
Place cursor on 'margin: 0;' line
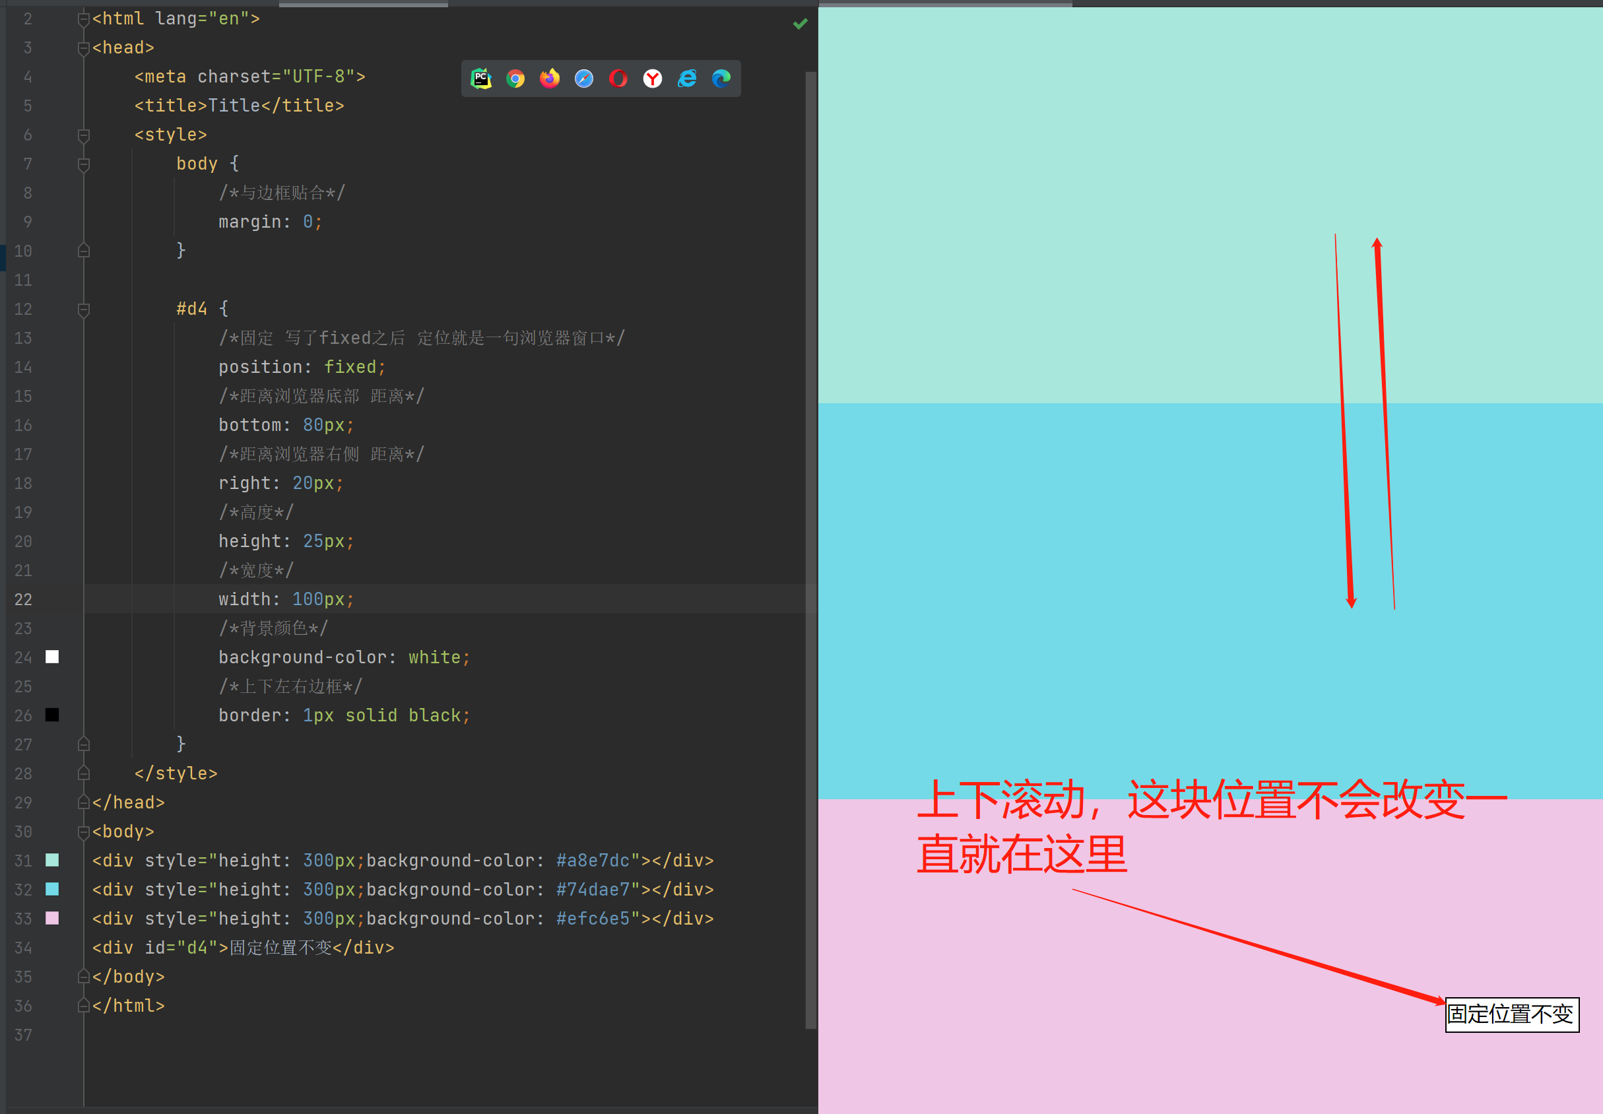coord(270,222)
